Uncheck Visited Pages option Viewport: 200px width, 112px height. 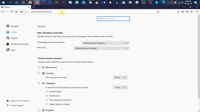click(x=47, y=91)
